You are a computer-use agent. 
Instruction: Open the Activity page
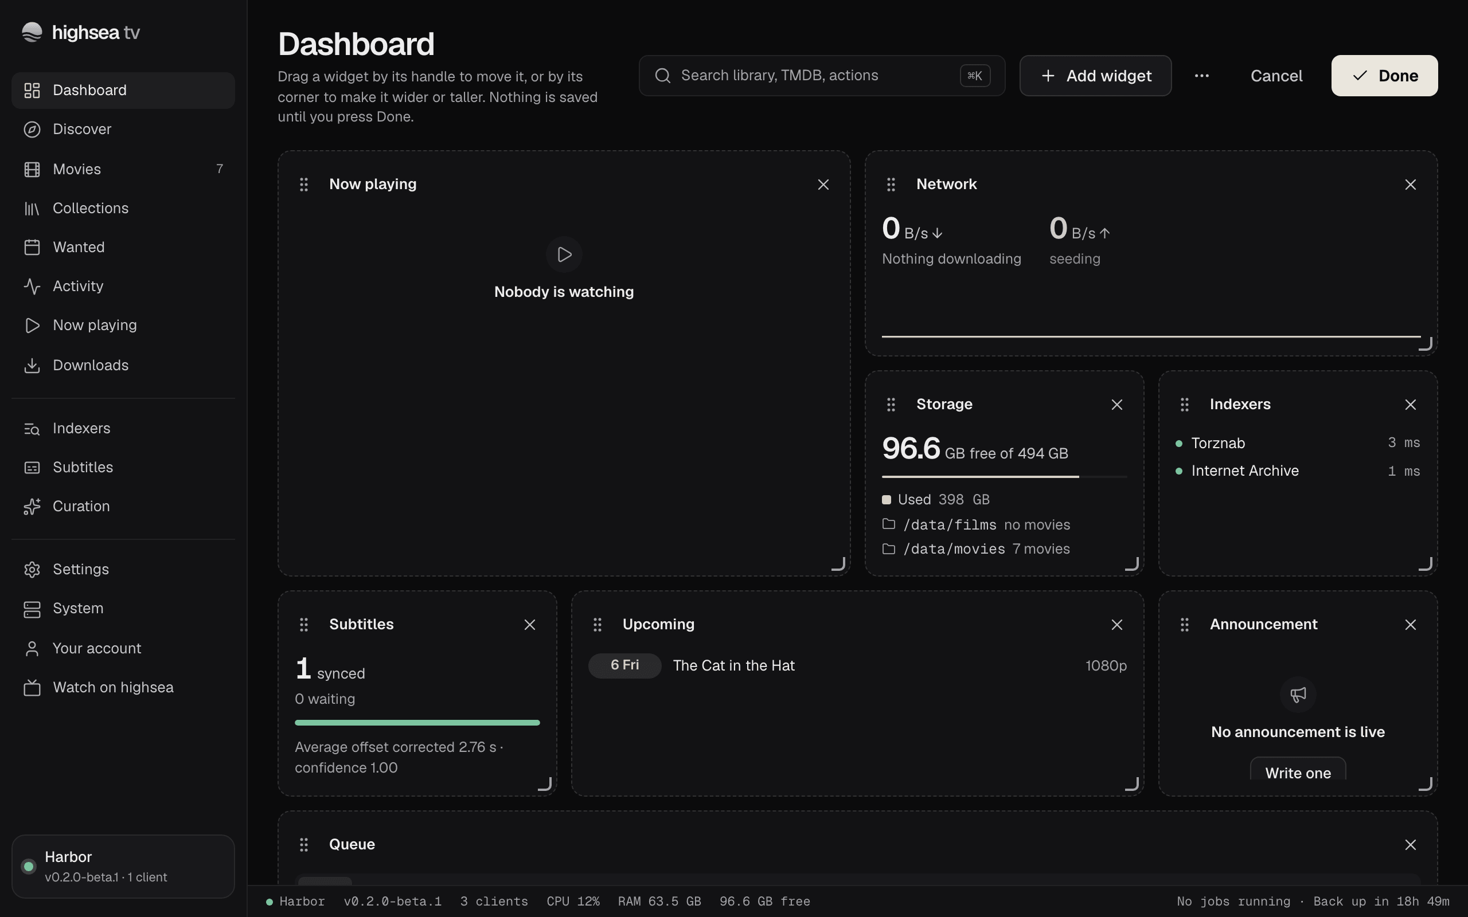pos(123,286)
